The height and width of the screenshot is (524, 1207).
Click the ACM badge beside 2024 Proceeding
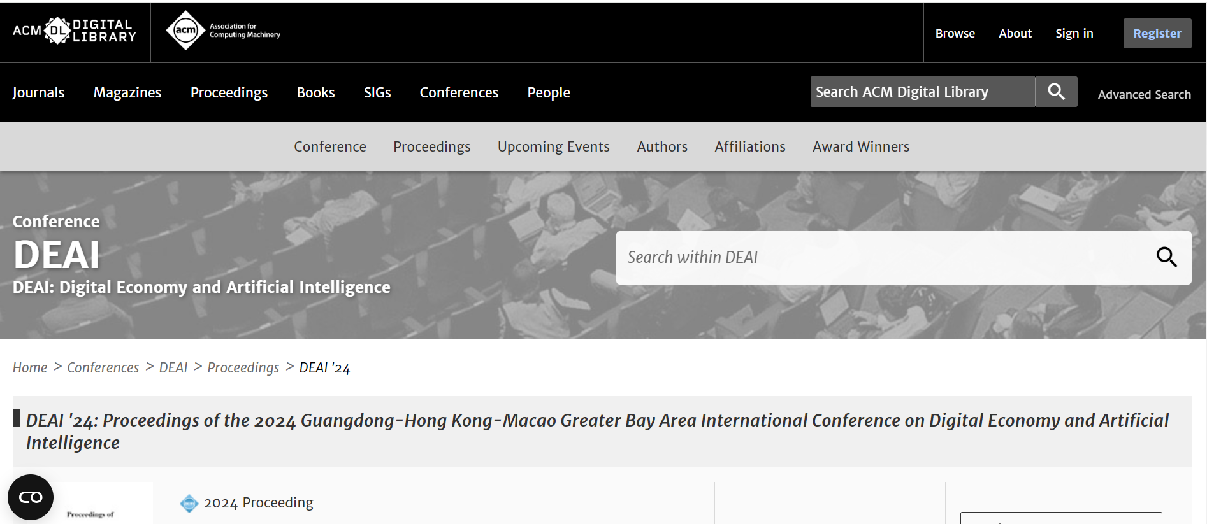coord(189,503)
